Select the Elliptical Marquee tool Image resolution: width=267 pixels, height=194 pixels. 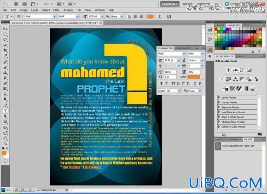5,34
